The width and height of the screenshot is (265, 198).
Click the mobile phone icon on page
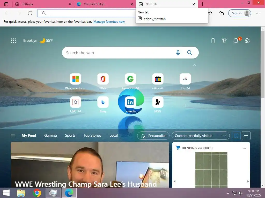(x=213, y=40)
